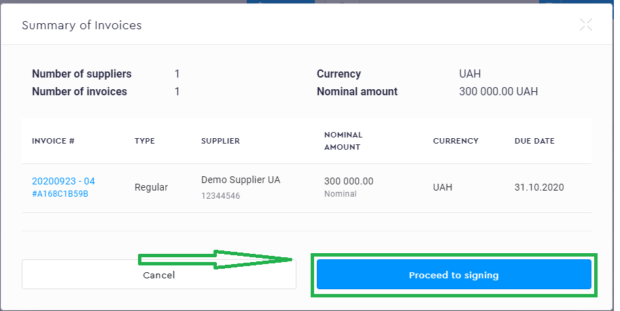
Task: Select the due date 31.10.2020
Action: (x=539, y=187)
